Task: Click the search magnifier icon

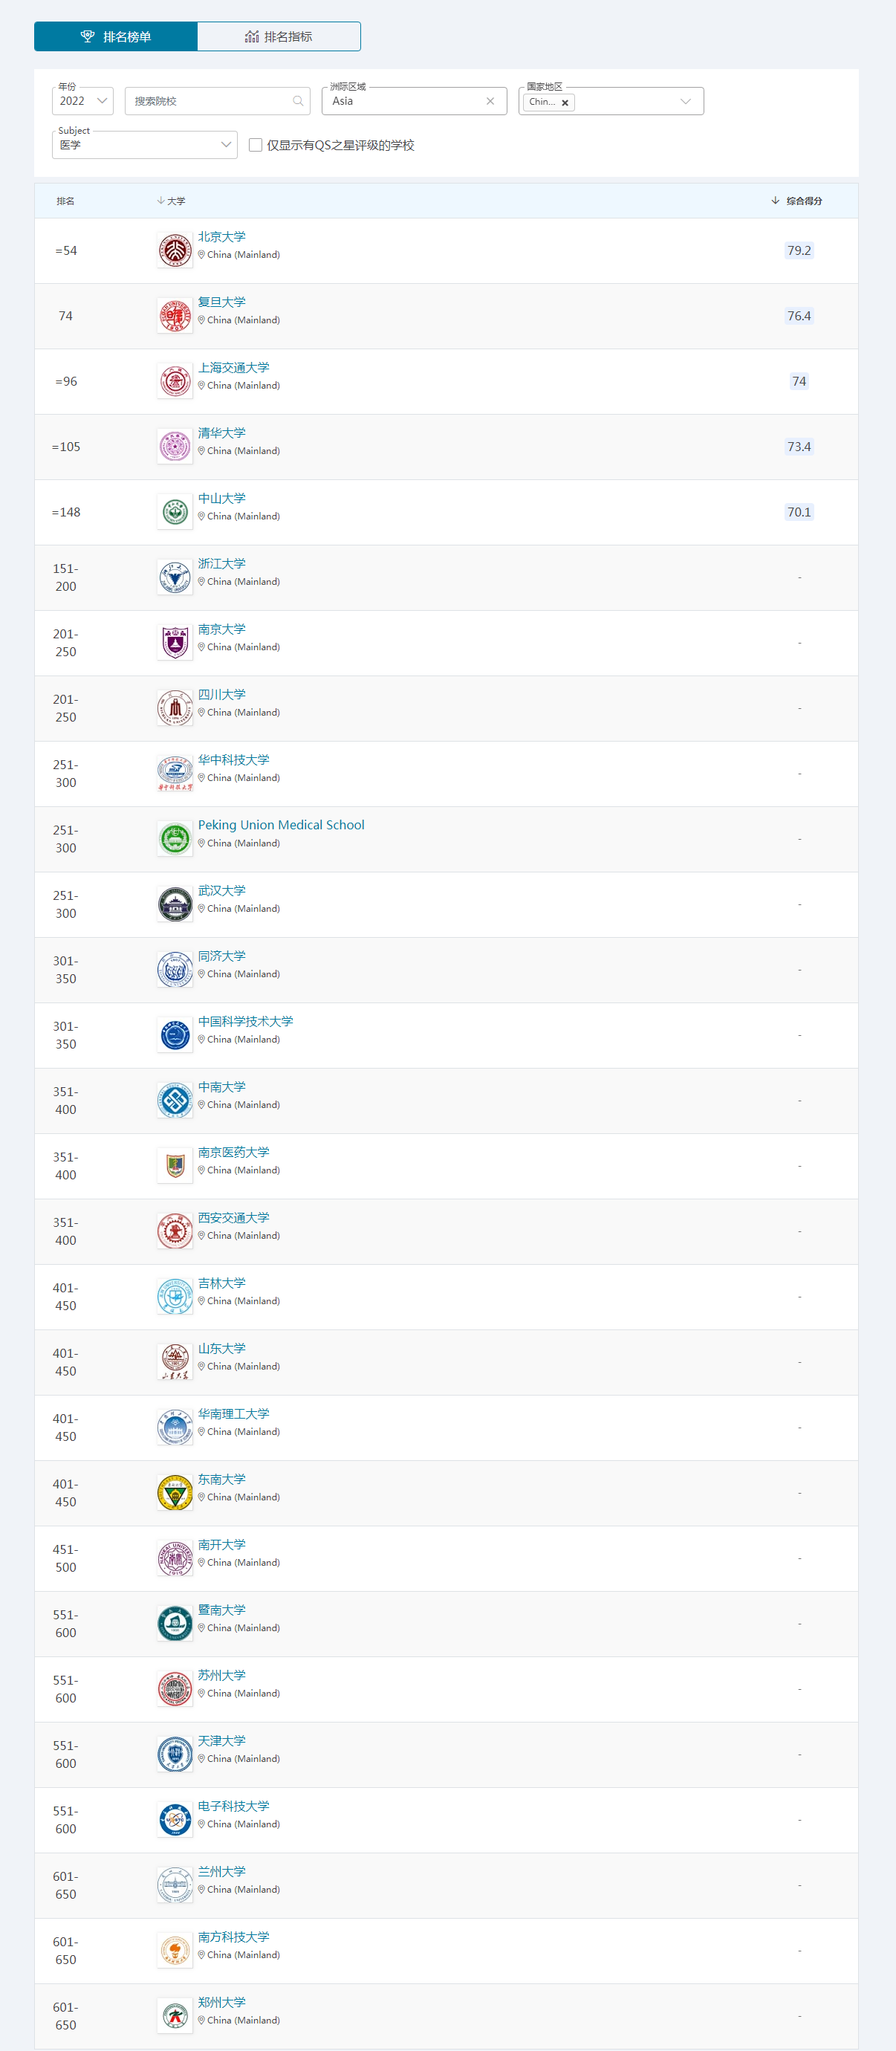Action: tap(299, 101)
